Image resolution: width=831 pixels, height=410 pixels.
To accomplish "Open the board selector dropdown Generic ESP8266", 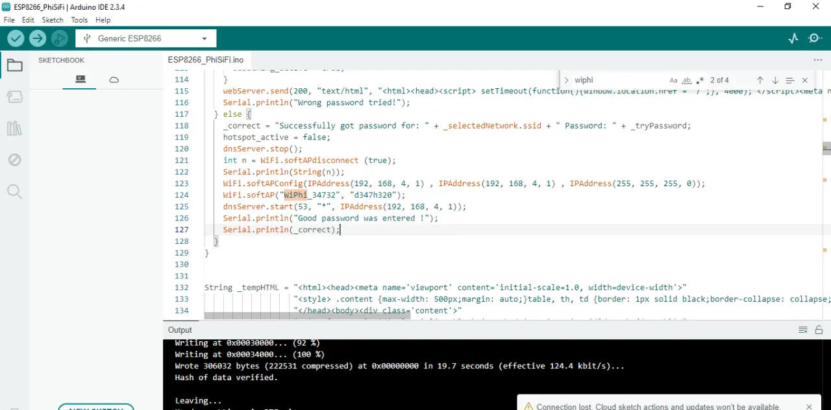I will pyautogui.click(x=145, y=39).
